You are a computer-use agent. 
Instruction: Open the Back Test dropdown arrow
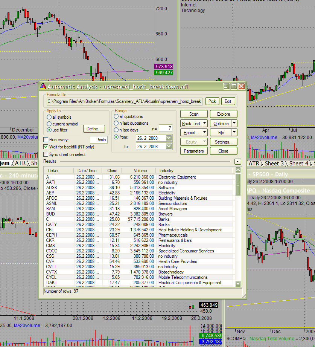[205, 123]
